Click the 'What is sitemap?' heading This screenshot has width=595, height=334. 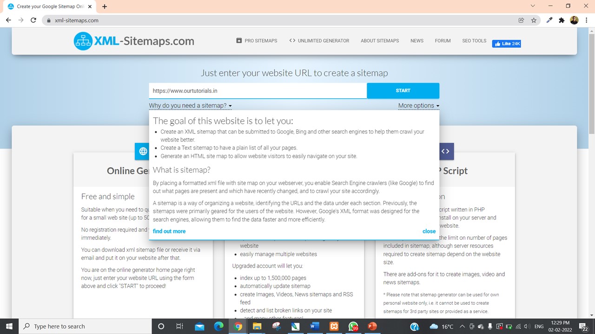[182, 170]
